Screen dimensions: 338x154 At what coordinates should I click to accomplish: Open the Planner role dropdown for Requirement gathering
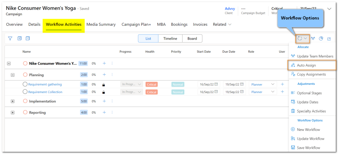[x=263, y=84]
